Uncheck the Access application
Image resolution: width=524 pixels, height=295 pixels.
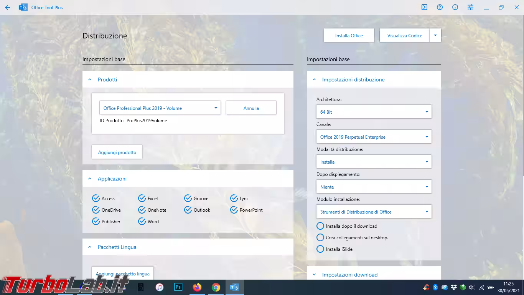[x=96, y=199]
